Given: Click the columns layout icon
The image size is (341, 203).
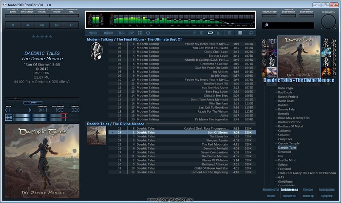Looking at the screenshot, I should (229, 33).
